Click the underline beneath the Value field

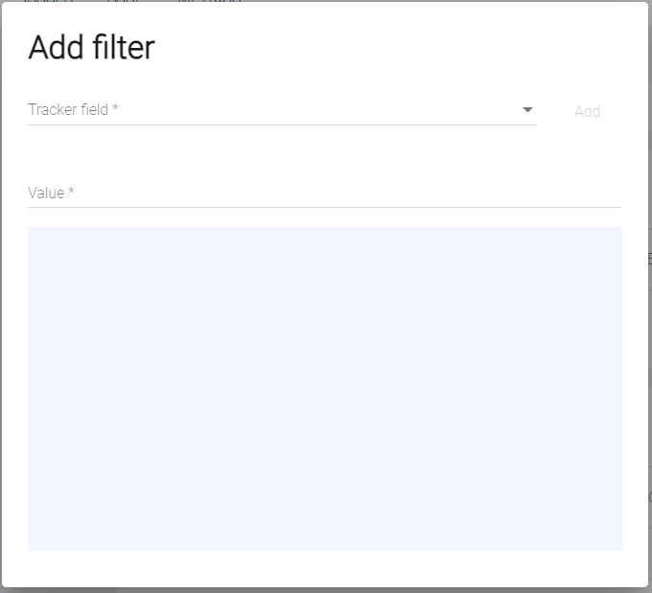324,207
